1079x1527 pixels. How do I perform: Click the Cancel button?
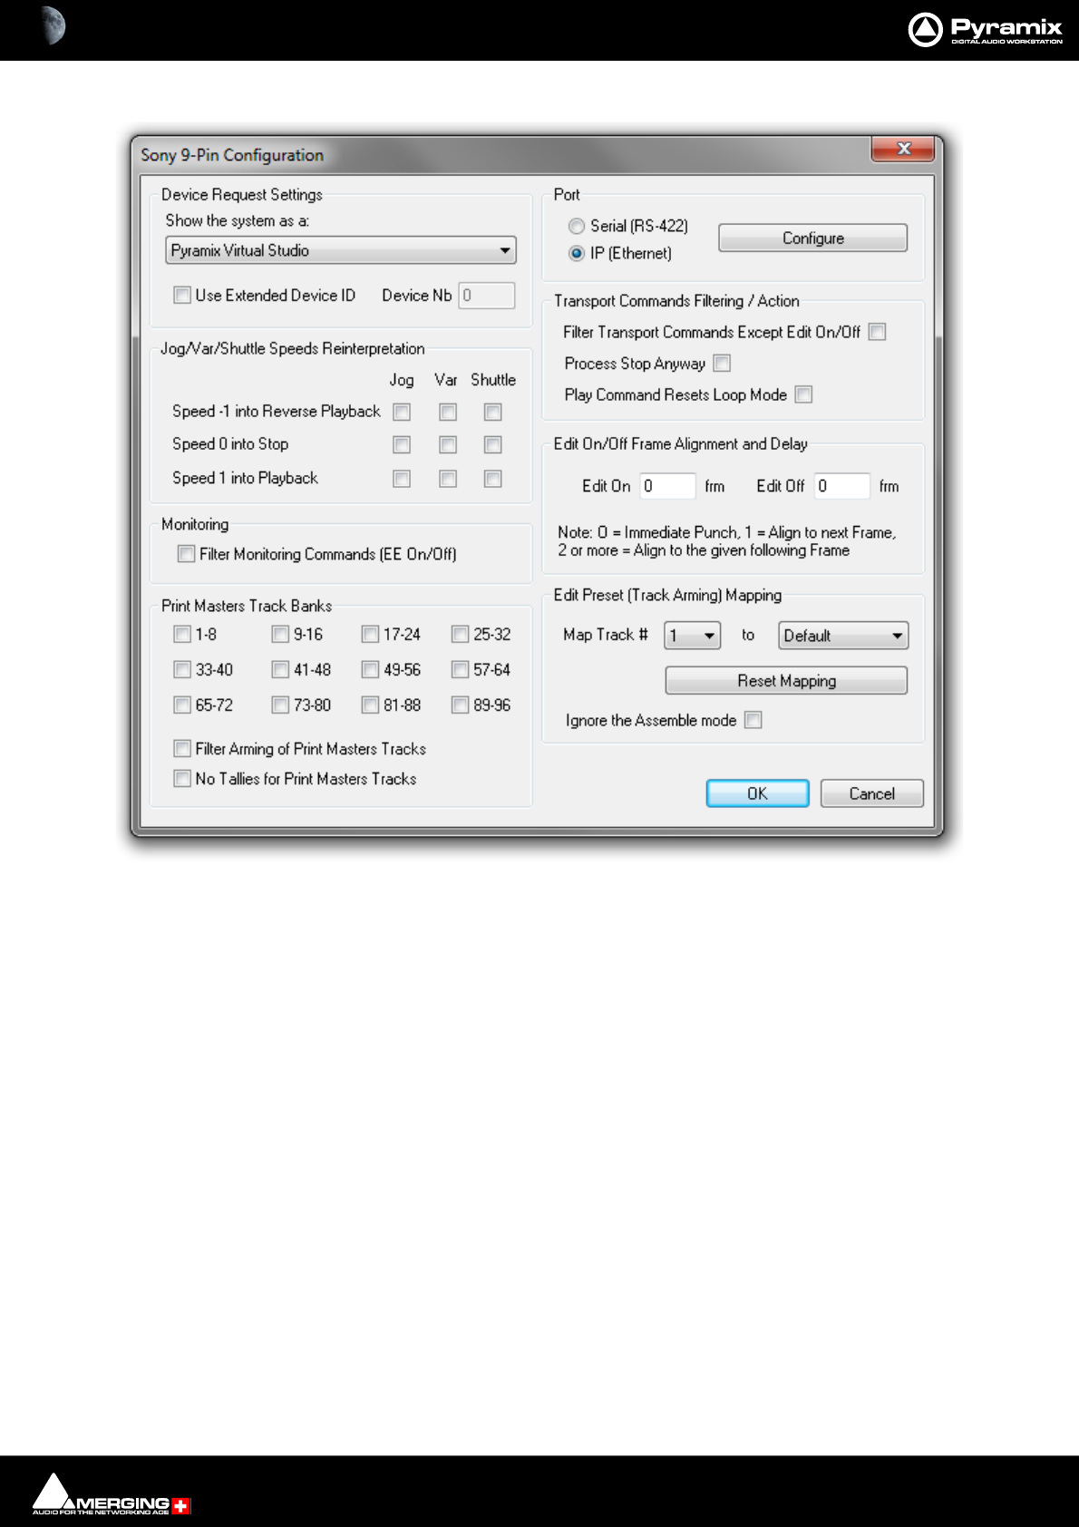pyautogui.click(x=871, y=793)
